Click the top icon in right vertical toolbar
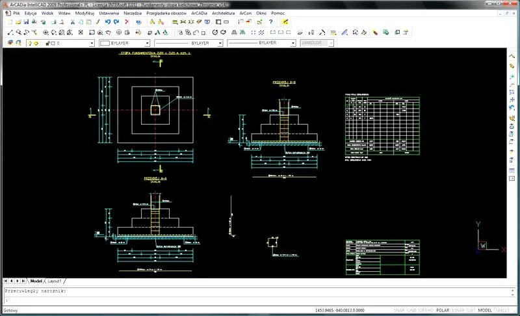The width and height of the screenshot is (520, 316). (512, 56)
